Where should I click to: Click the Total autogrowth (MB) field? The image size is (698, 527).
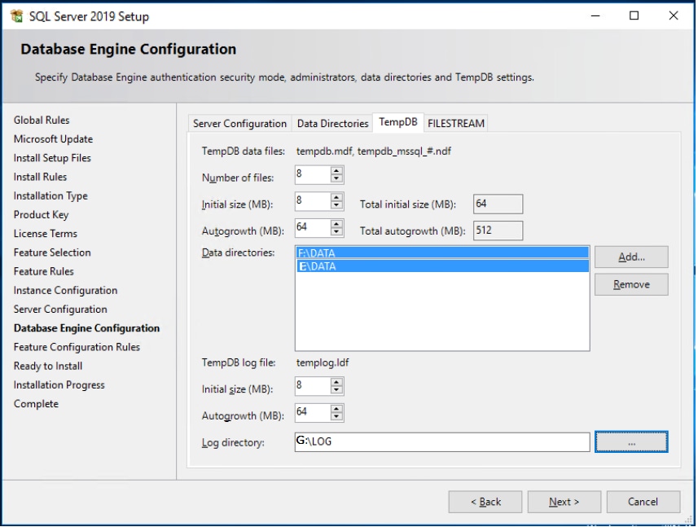(498, 231)
